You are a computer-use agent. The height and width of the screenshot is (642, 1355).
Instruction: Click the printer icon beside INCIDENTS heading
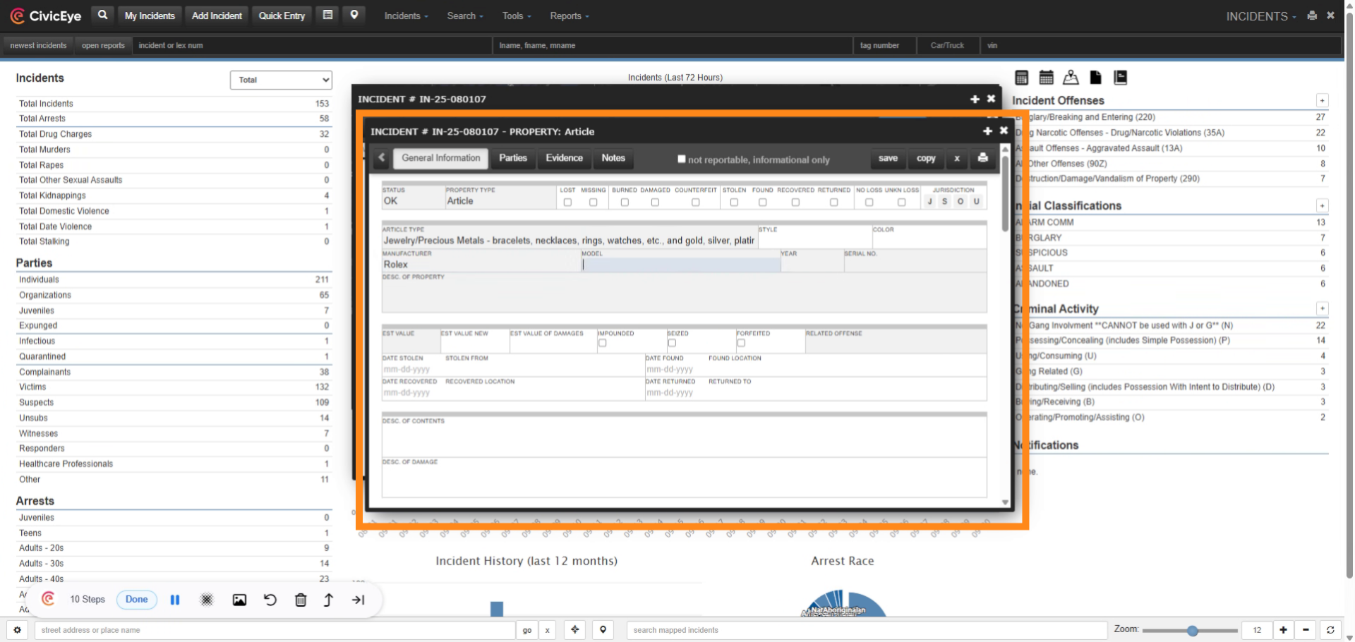(1312, 16)
